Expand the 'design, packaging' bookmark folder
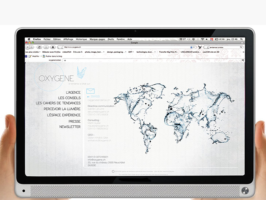The width and height of the screenshot is (266, 200). click(x=116, y=52)
